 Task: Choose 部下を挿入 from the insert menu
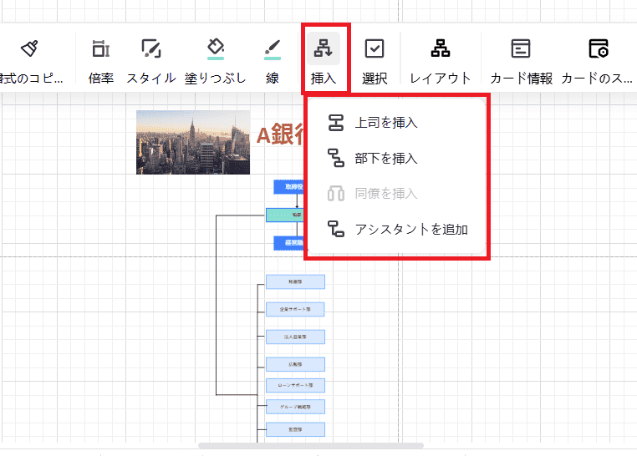[396, 158]
